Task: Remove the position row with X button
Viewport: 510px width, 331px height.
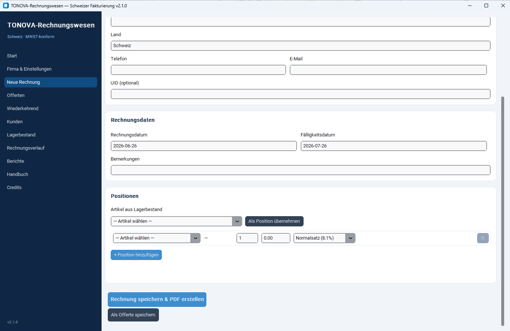Action: pyautogui.click(x=483, y=238)
